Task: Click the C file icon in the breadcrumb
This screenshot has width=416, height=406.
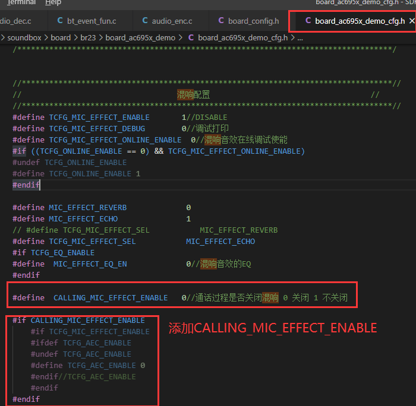Action: pyautogui.click(x=191, y=37)
